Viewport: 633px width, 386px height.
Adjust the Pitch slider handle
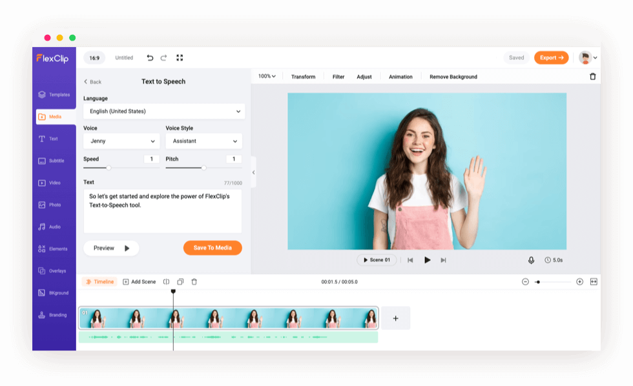[x=204, y=168]
